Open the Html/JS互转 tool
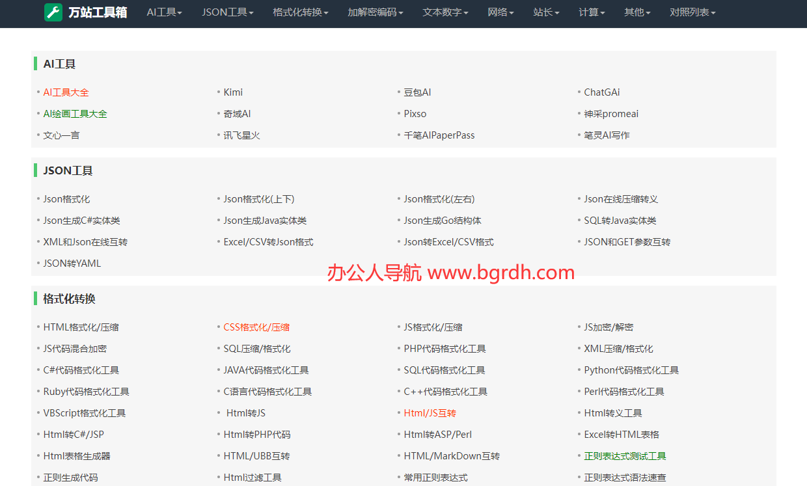 point(430,413)
